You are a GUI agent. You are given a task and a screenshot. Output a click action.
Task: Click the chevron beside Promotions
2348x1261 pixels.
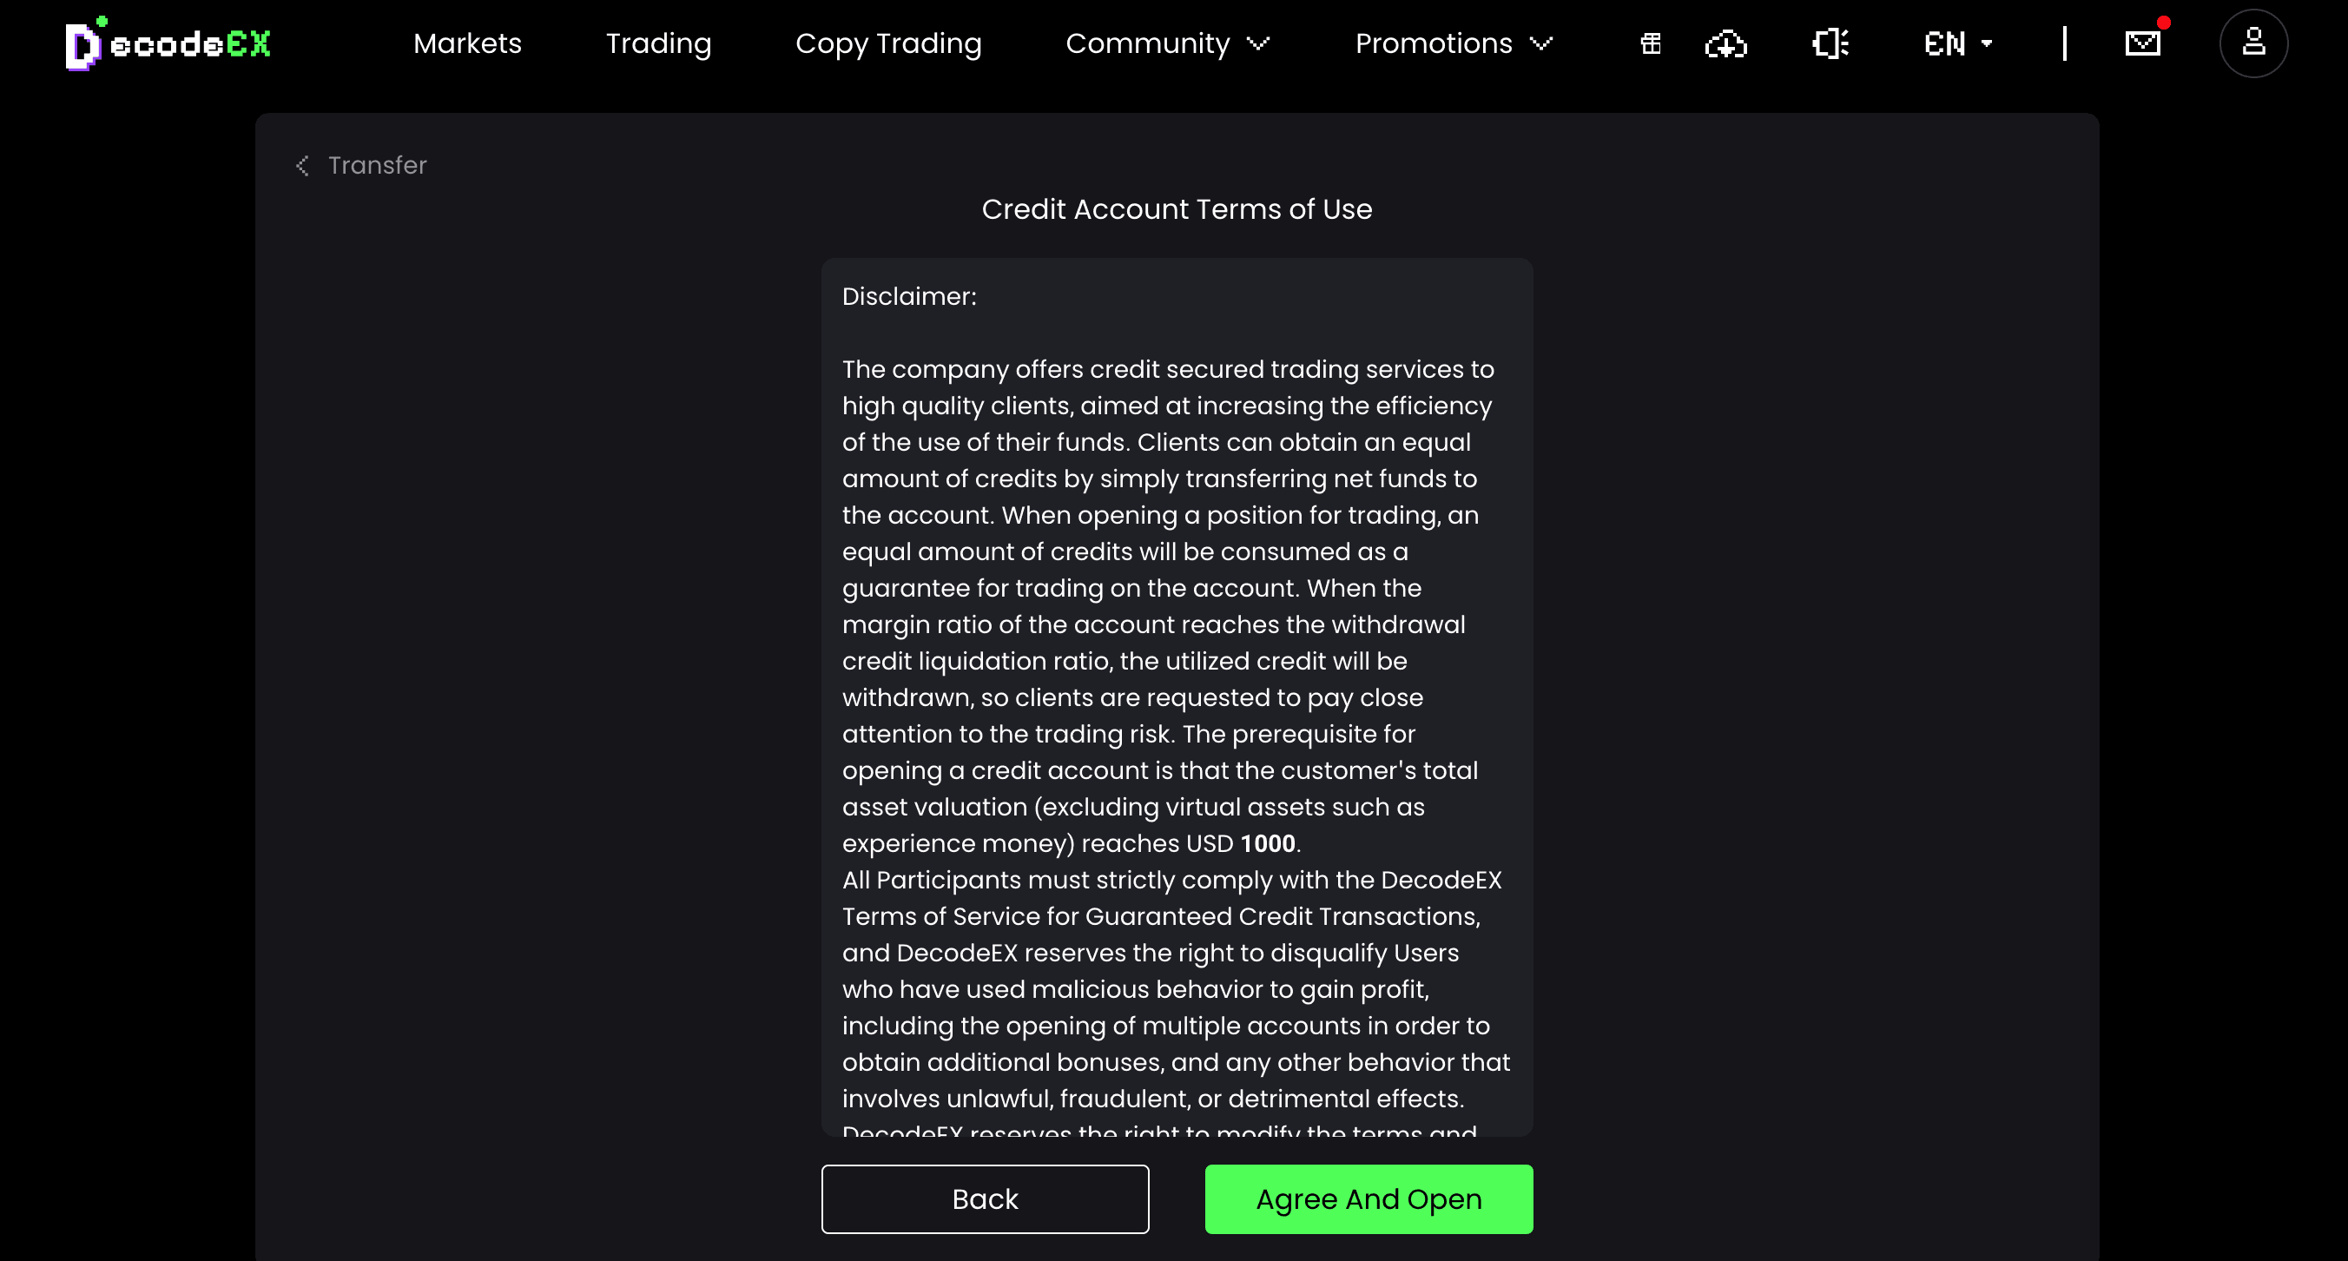(1540, 43)
